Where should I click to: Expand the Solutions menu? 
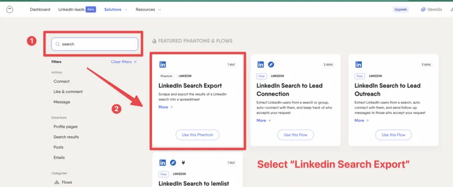pyautogui.click(x=116, y=10)
